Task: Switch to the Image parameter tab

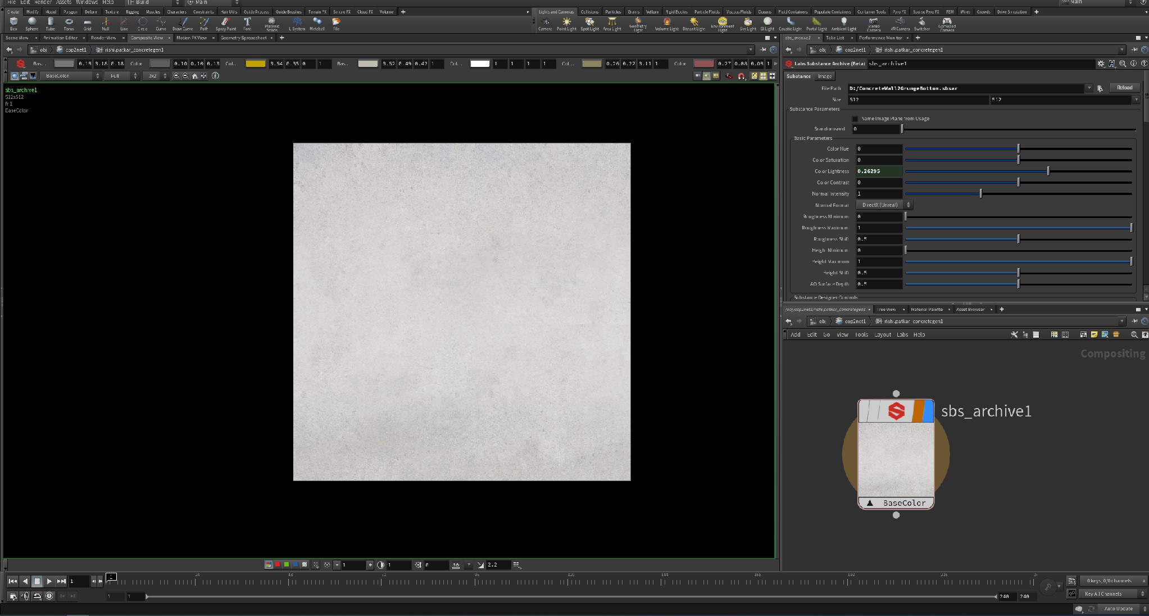Action: click(x=824, y=76)
